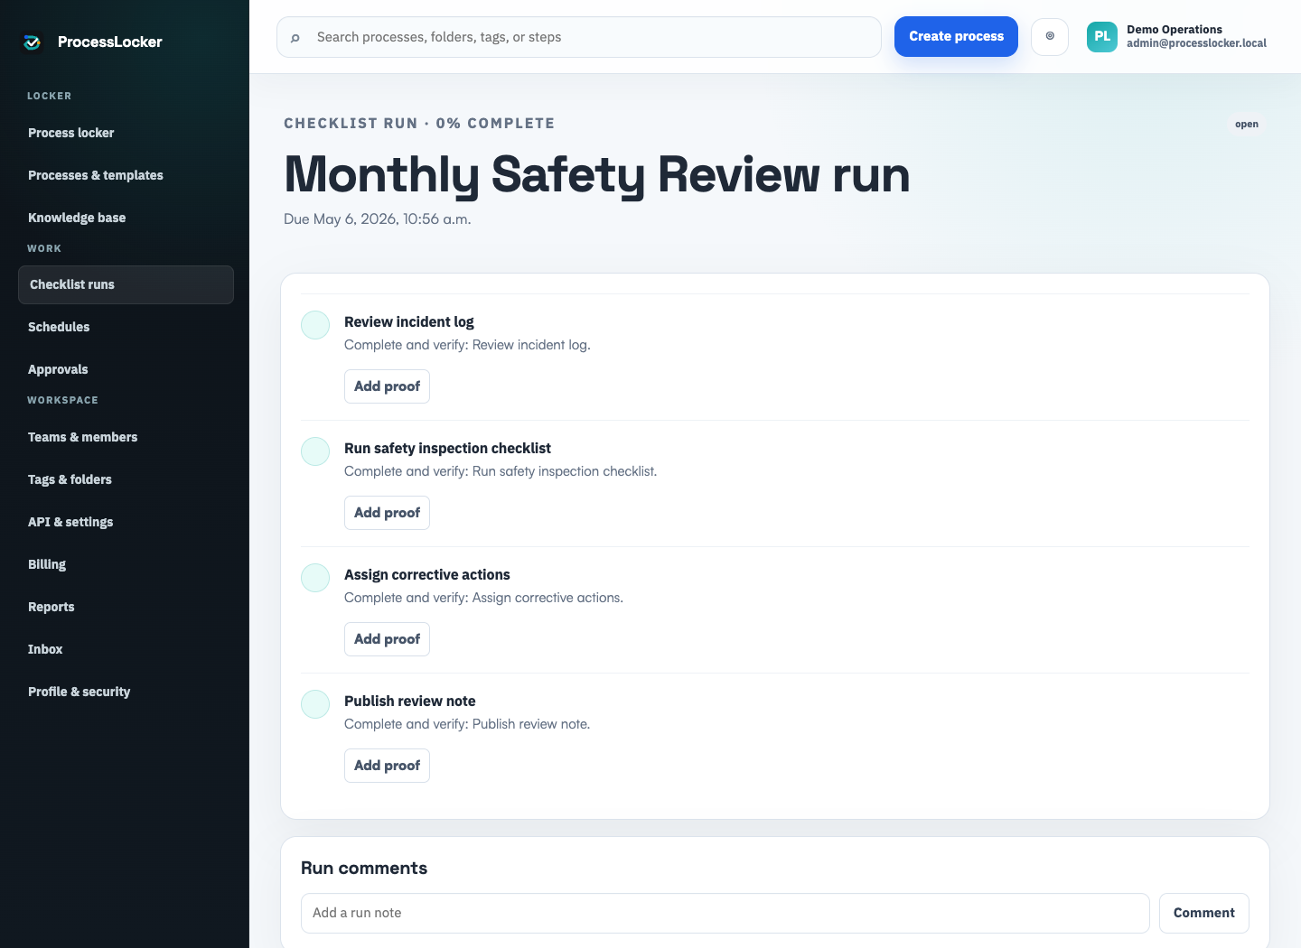
Task: Click the Due May 6, 2026 date text
Action: click(378, 219)
